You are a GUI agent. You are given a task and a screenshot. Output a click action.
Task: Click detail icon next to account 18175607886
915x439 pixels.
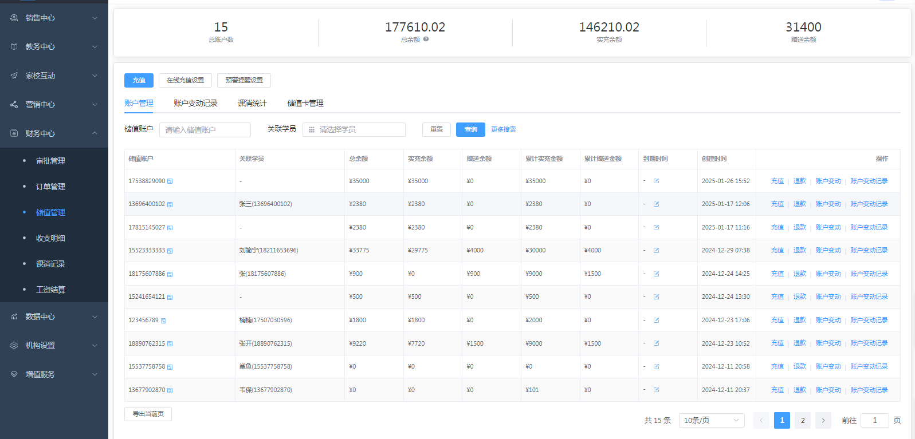click(x=170, y=274)
